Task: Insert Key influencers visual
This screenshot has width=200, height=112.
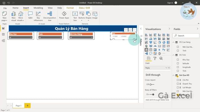Action: tap(38, 16)
